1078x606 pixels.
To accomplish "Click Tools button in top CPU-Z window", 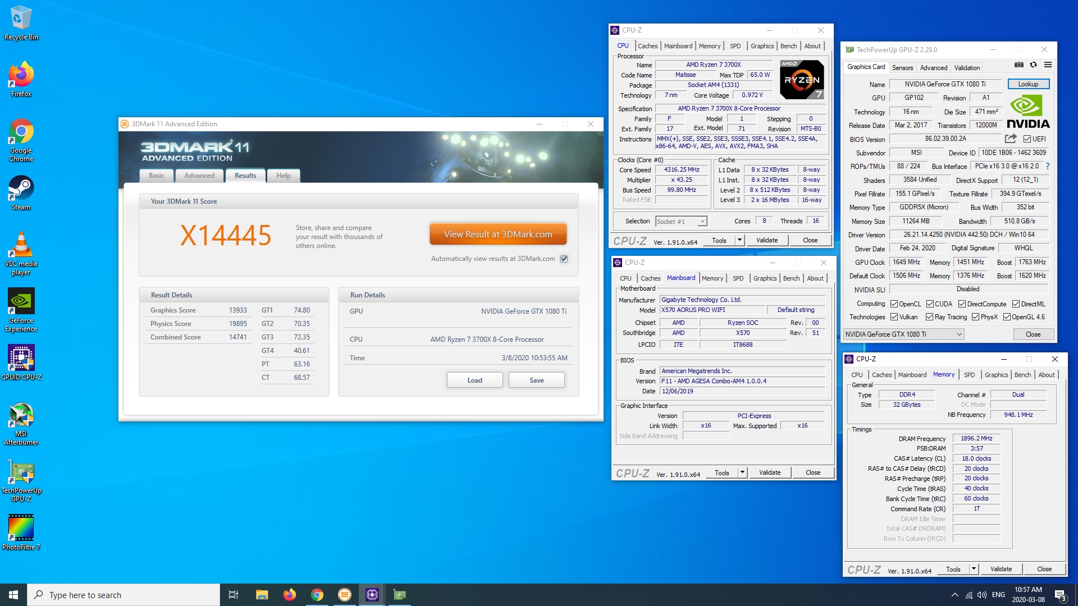I will point(719,240).
